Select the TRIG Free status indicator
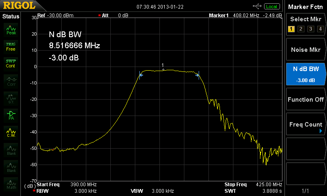The width and height of the screenshot is (327, 196). 11,47
